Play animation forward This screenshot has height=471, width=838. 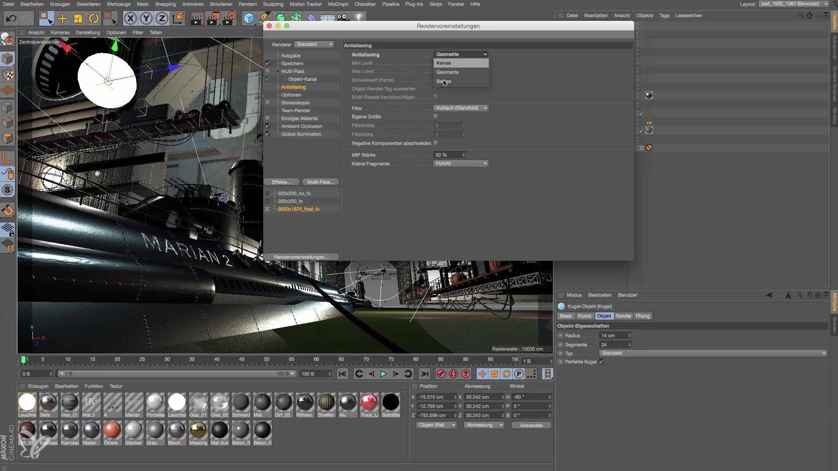[x=383, y=374]
